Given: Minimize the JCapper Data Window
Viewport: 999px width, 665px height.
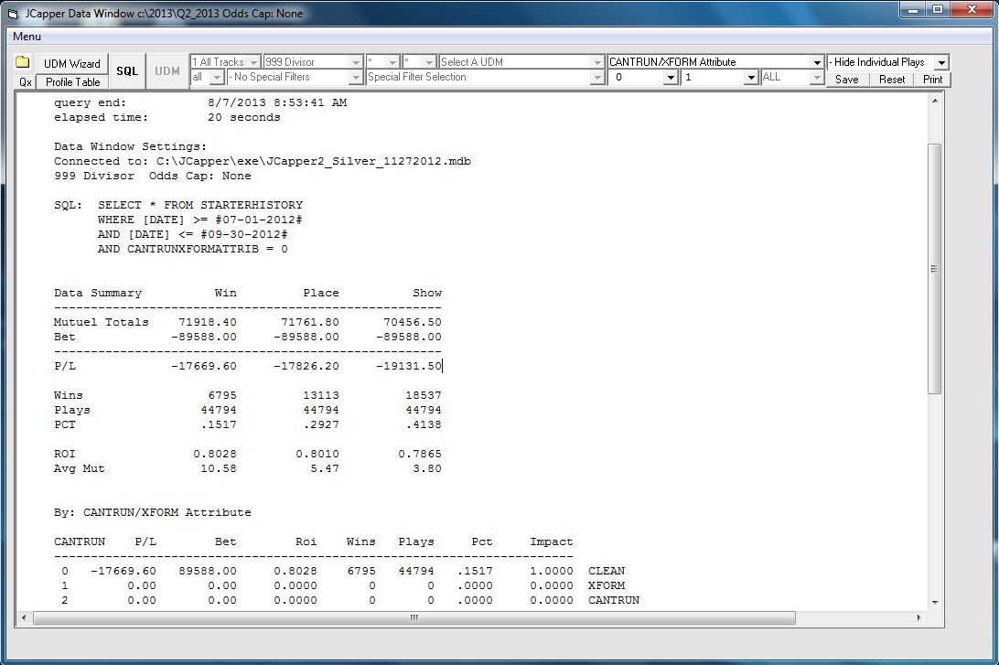Looking at the screenshot, I should click(914, 9).
